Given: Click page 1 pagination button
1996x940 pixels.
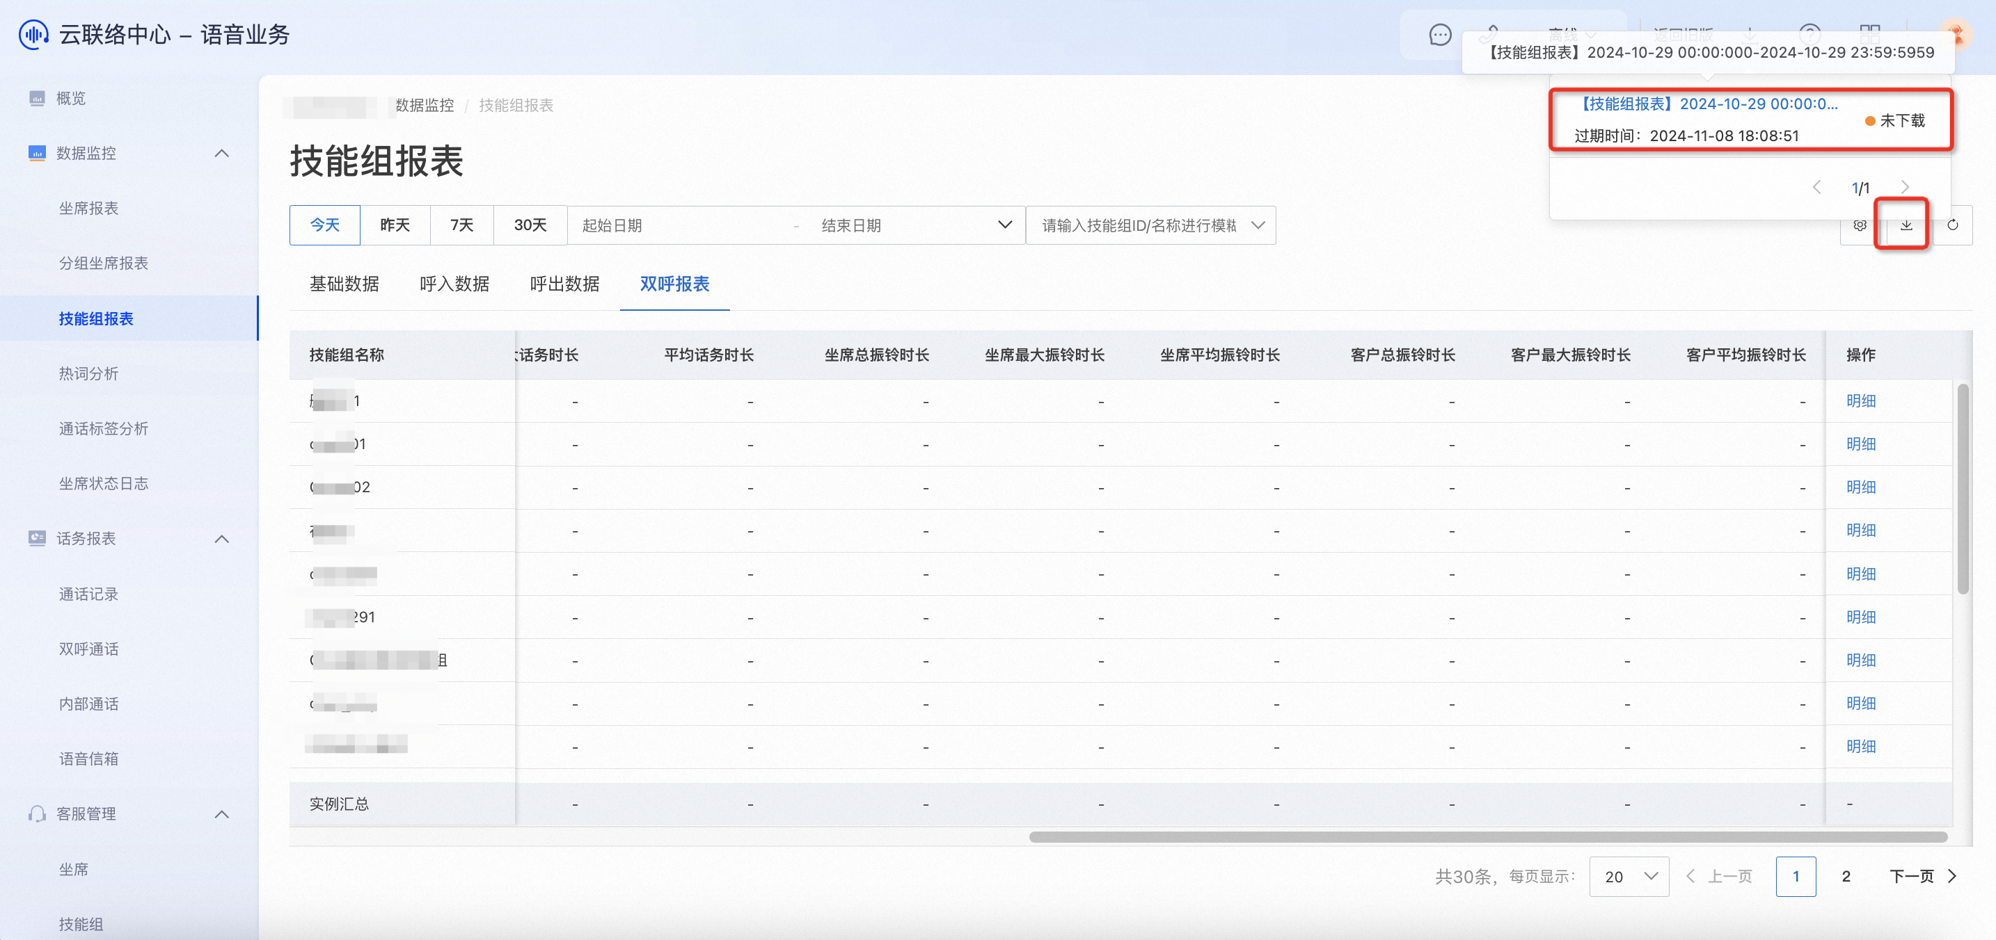Looking at the screenshot, I should coord(1796,877).
